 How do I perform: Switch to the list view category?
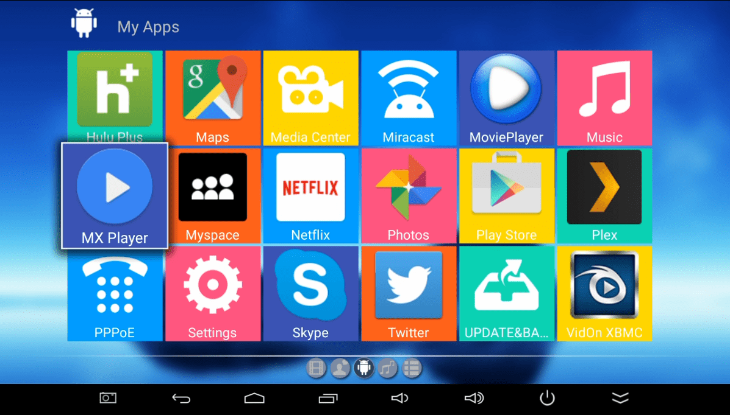tap(412, 369)
